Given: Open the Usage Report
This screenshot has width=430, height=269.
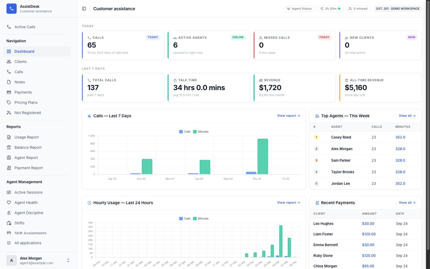Looking at the screenshot, I should 37,137.
